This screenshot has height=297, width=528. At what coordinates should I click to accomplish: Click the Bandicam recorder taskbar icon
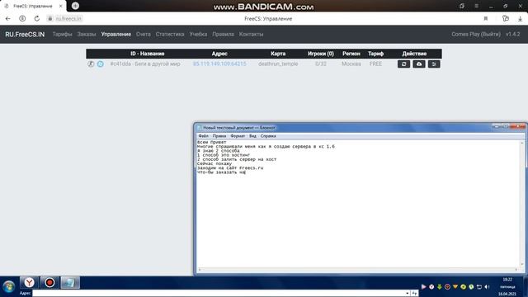49,282
